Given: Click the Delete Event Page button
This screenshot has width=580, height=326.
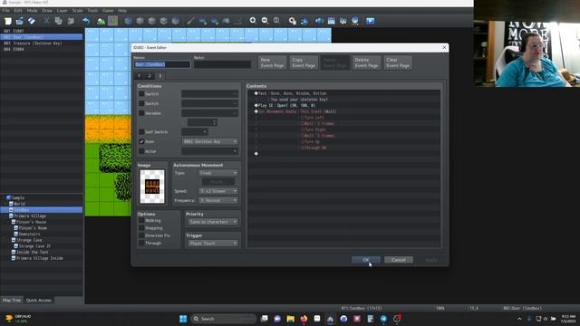Looking at the screenshot, I should coord(366,62).
